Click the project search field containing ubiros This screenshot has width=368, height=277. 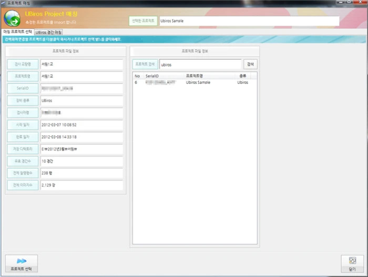click(200, 65)
